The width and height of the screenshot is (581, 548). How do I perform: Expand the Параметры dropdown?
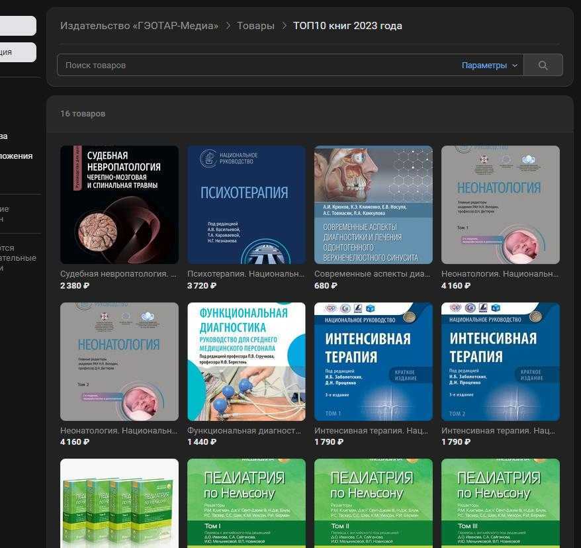click(x=489, y=66)
